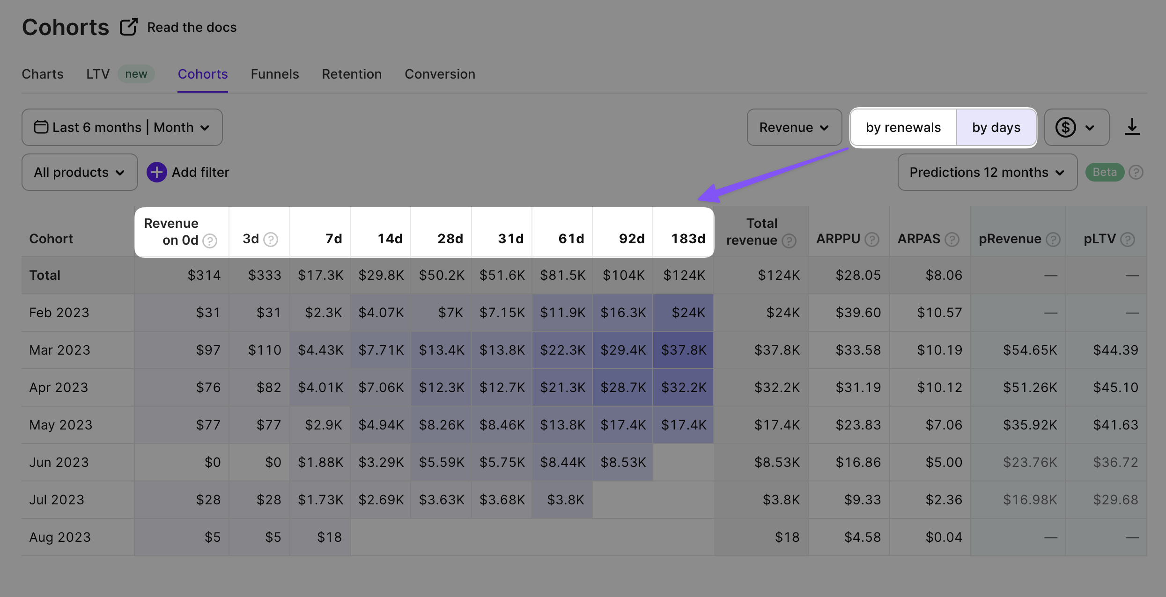Viewport: 1166px width, 597px height.
Task: Click the purple plus Add filter icon
Action: click(x=157, y=172)
